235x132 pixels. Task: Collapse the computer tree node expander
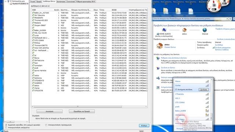6,1
